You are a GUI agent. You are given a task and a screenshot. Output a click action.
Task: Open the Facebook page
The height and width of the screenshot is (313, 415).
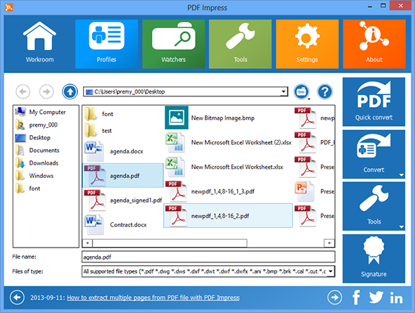[x=356, y=298]
